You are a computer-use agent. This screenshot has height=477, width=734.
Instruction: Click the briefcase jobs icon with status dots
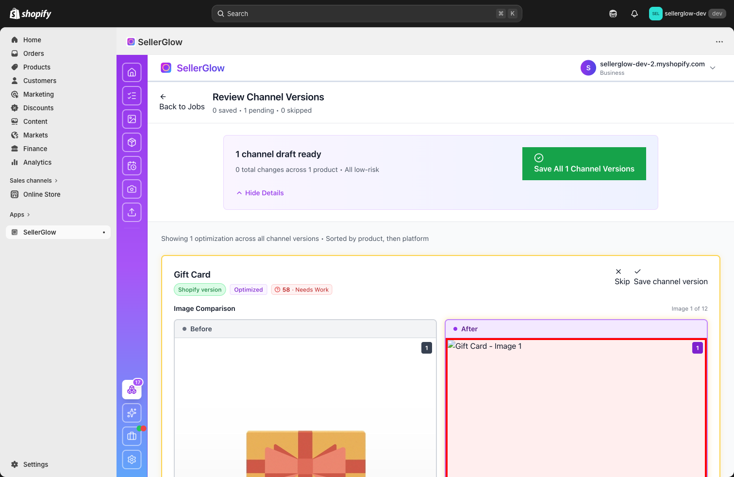(x=132, y=436)
